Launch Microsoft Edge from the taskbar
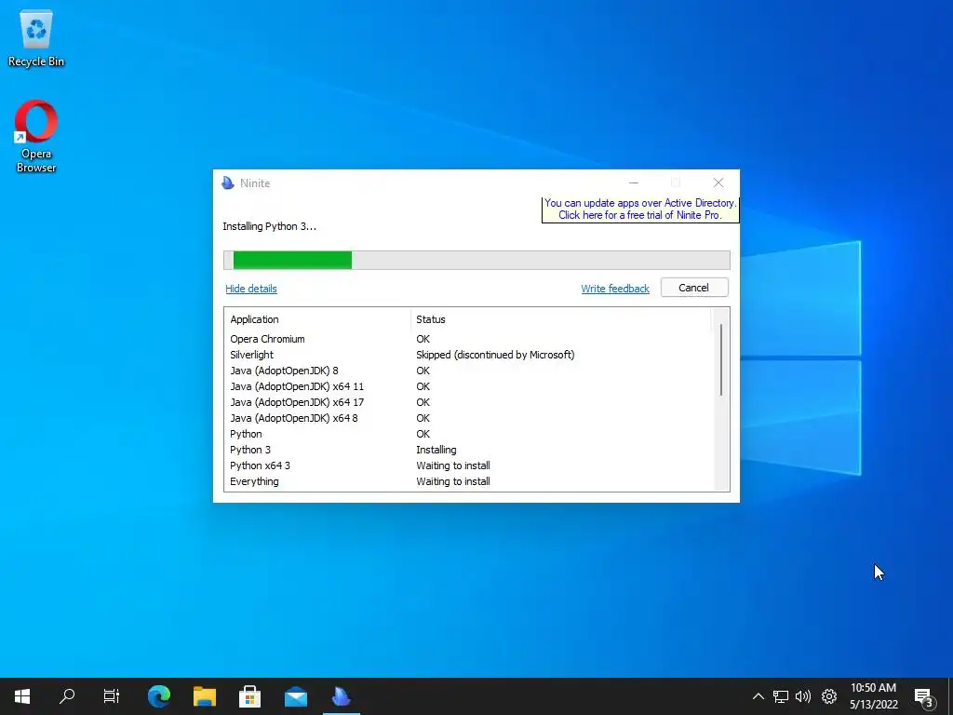The height and width of the screenshot is (715, 953). [159, 696]
